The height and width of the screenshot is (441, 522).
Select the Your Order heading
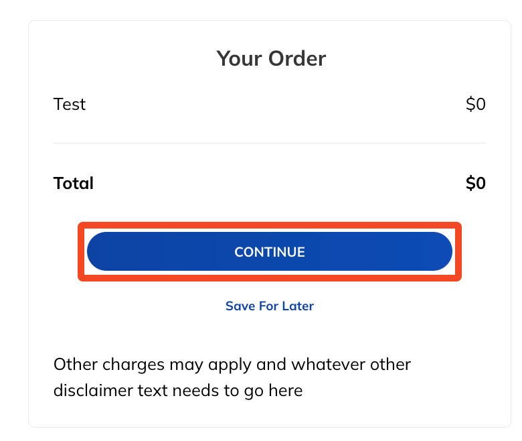click(271, 59)
